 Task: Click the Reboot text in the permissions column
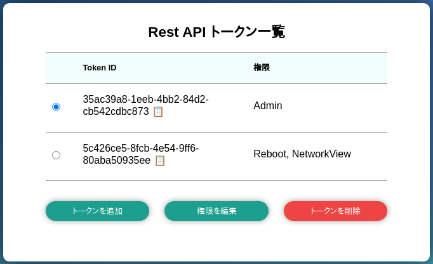point(269,154)
